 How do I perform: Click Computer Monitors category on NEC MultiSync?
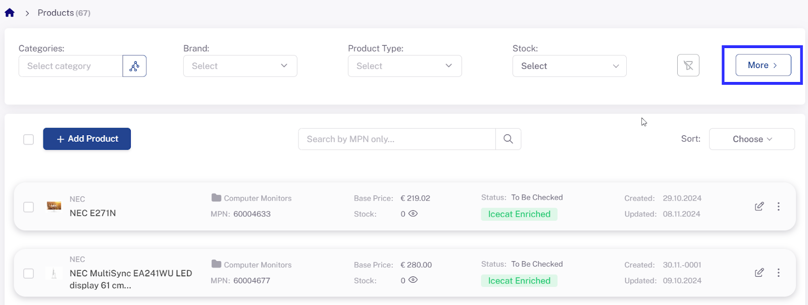[258, 265]
